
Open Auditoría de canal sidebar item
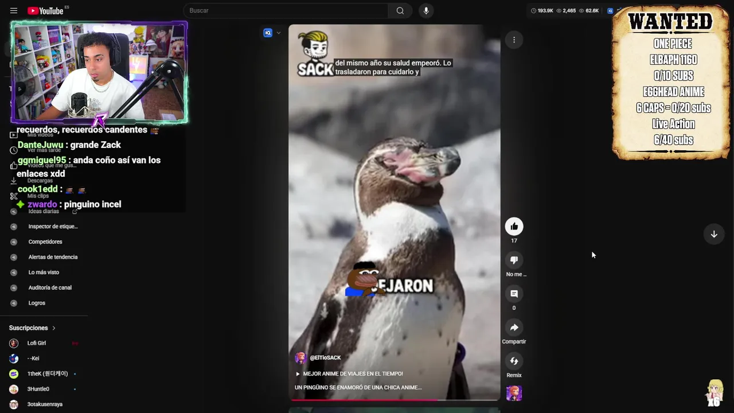point(50,287)
